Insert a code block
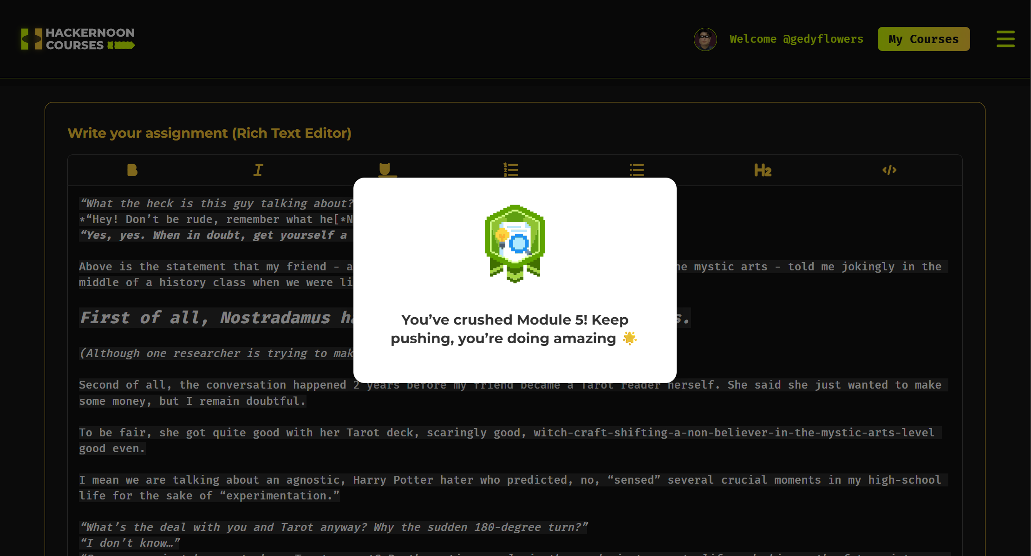The height and width of the screenshot is (556, 1031). click(889, 170)
